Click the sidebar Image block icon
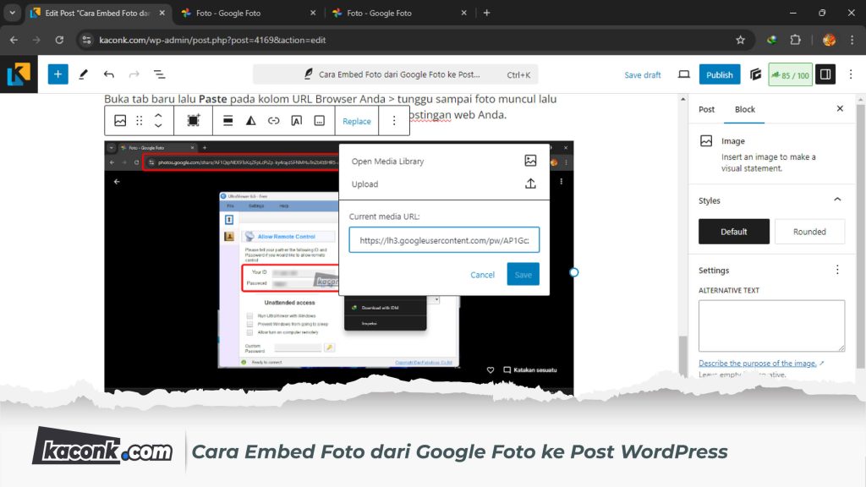866x487 pixels. tap(706, 141)
